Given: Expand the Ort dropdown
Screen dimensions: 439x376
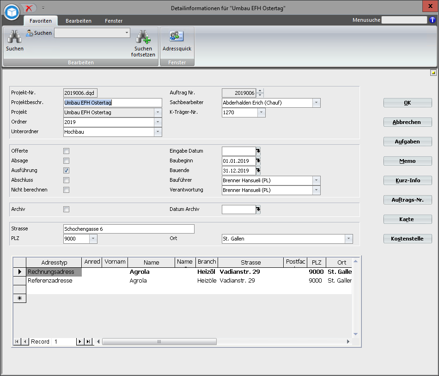Looking at the screenshot, I should pyautogui.click(x=348, y=239).
